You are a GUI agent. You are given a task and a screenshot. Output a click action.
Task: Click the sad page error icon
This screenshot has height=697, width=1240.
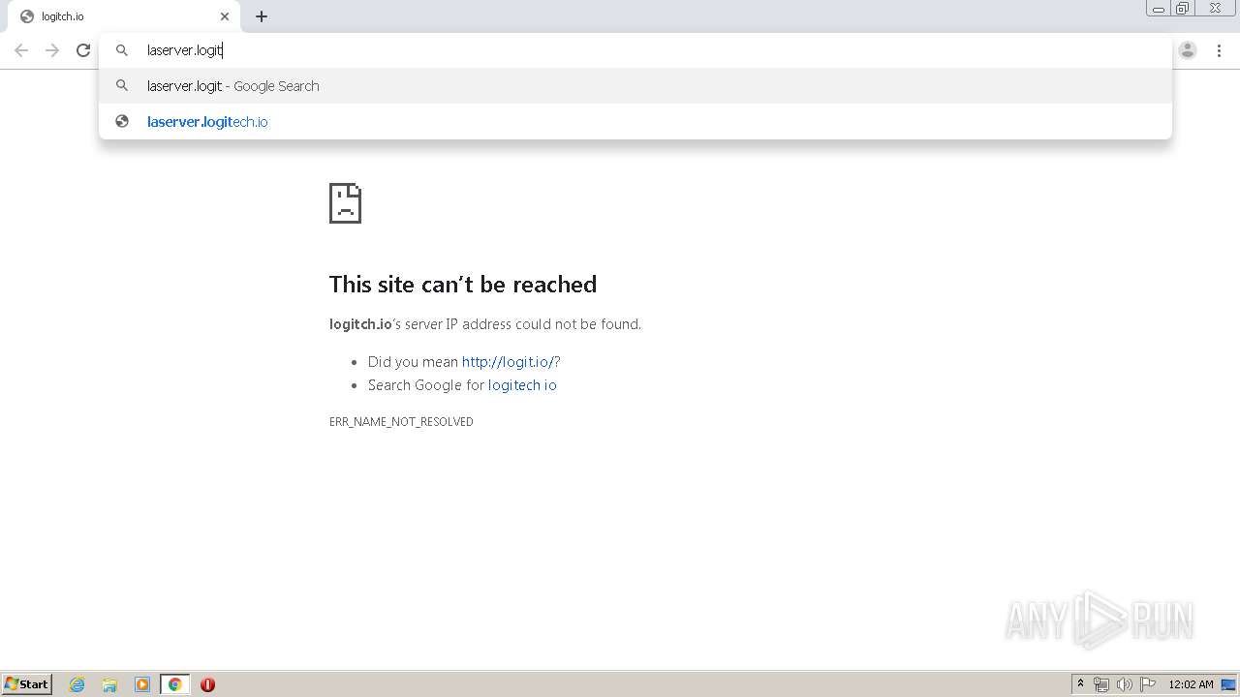345,203
